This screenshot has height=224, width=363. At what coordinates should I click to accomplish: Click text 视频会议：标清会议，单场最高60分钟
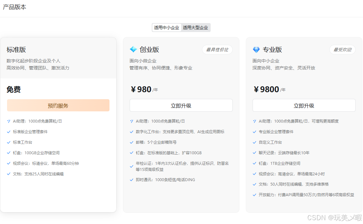click(46, 164)
